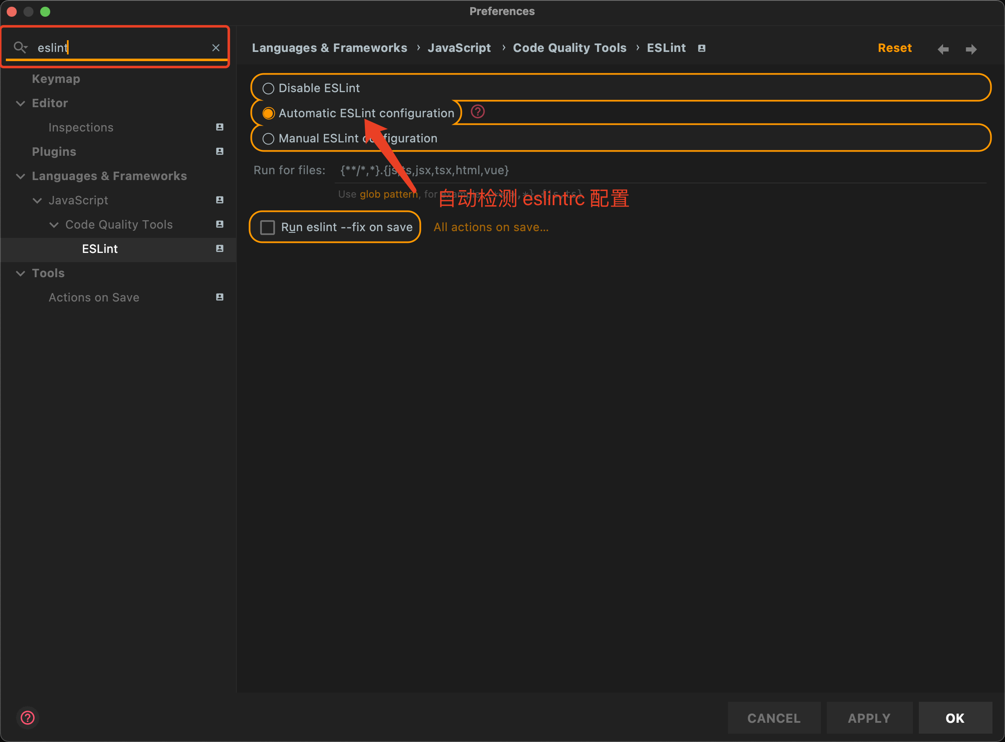
Task: Collapse Code Quality Tools node
Action: coord(54,224)
